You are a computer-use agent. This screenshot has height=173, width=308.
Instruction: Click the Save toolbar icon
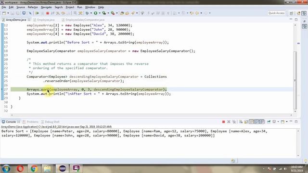coord(13,13)
